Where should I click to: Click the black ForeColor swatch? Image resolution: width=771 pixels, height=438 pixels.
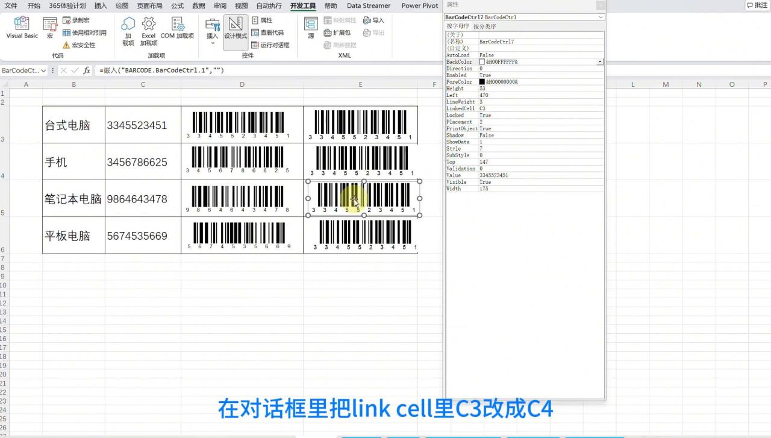[x=482, y=82]
